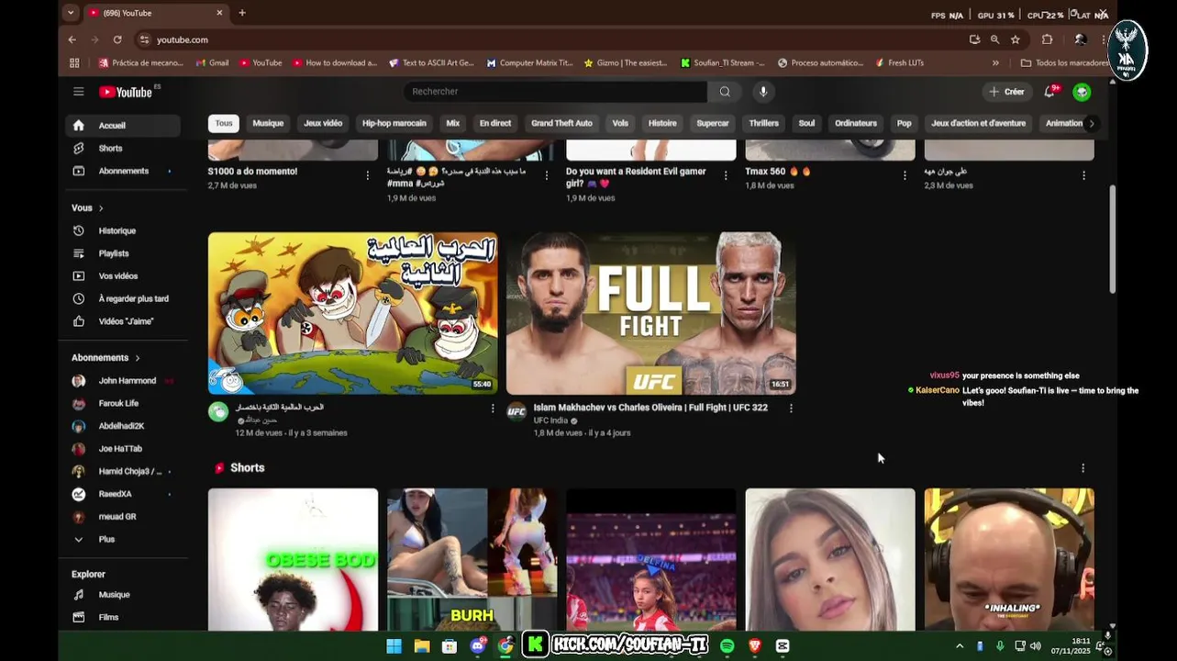Show hidden bookmarks with double chevron
Viewport: 1177px width, 661px height.
point(995,63)
